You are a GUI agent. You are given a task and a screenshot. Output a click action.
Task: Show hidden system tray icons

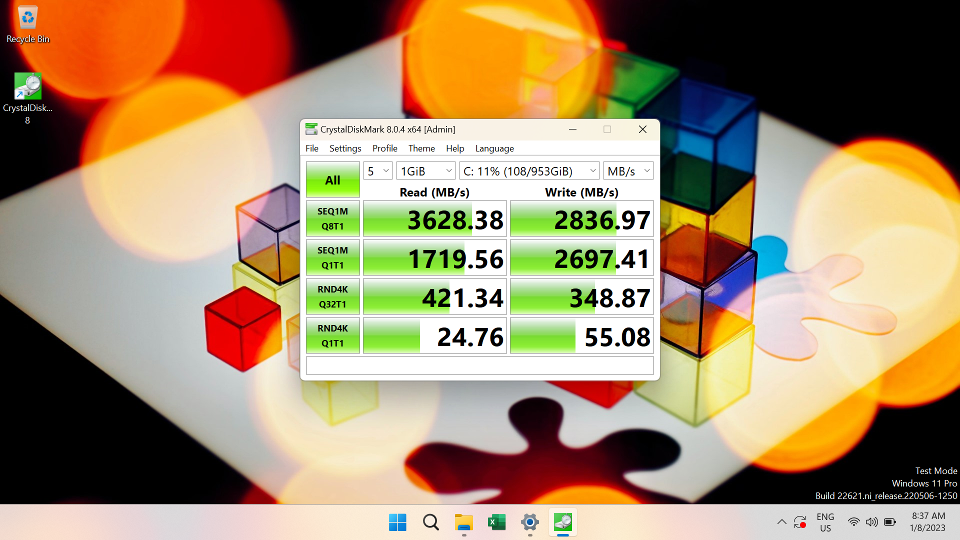click(x=781, y=522)
